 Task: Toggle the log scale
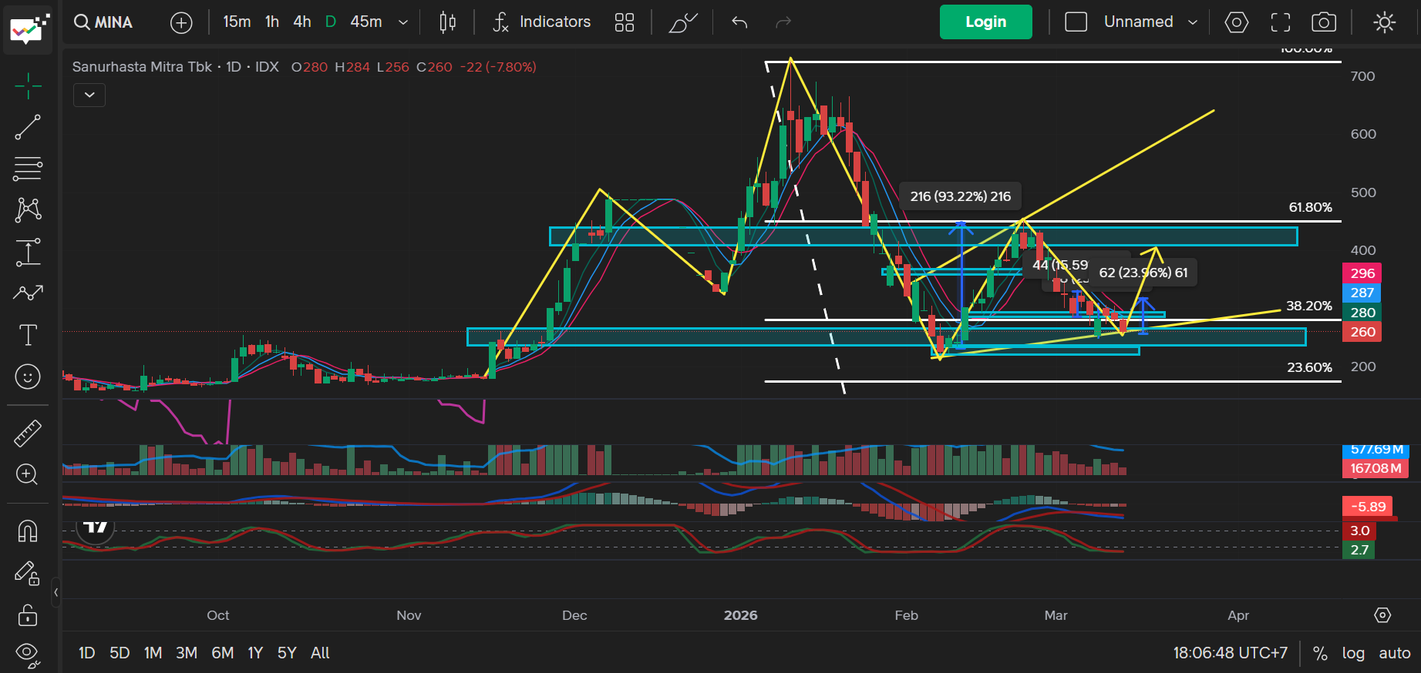[1353, 653]
